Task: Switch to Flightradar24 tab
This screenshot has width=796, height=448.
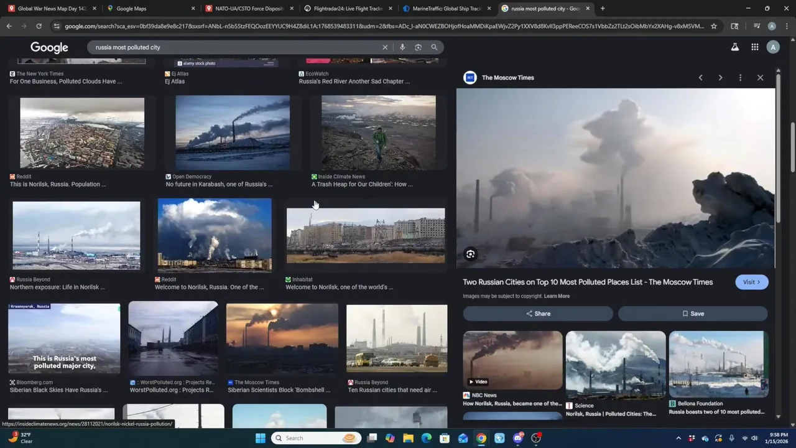Action: (347, 9)
